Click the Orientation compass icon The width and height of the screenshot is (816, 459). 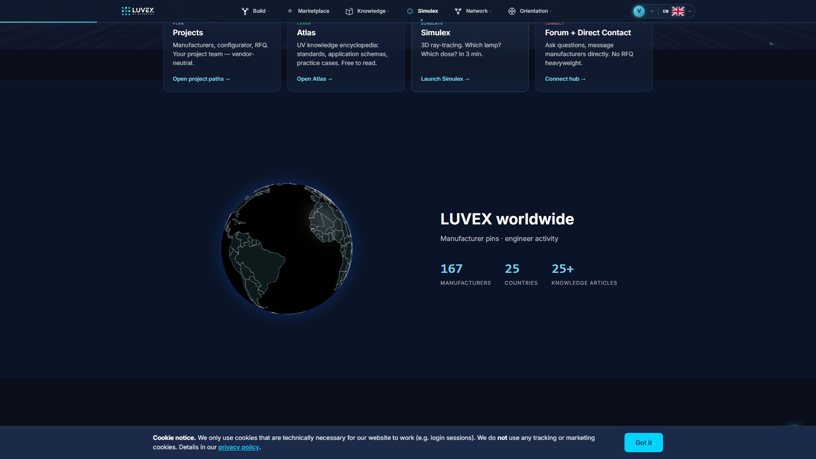(x=512, y=11)
